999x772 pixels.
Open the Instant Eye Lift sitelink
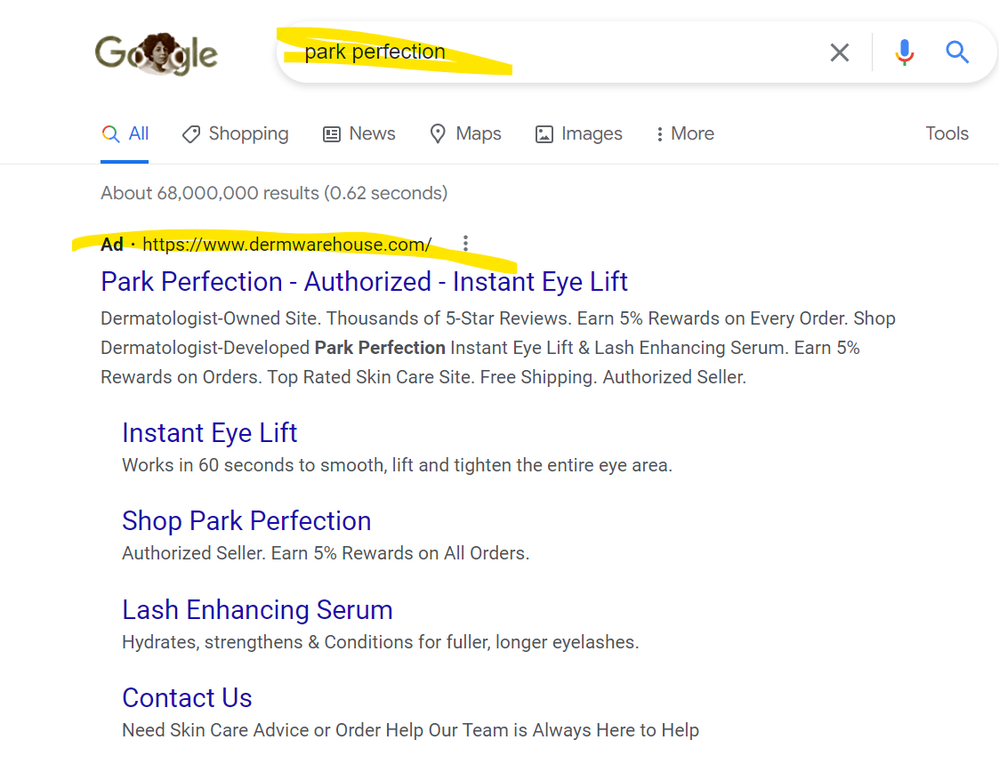pos(210,433)
